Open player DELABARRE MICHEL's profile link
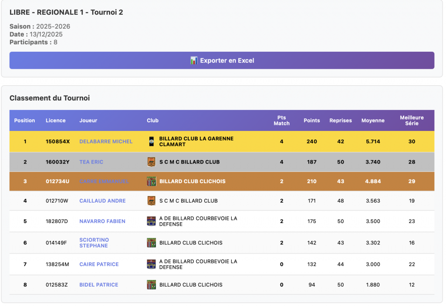This screenshot has width=446, height=307. [106, 142]
